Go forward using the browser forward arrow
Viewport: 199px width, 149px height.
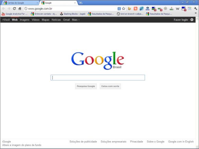click(x=9, y=9)
